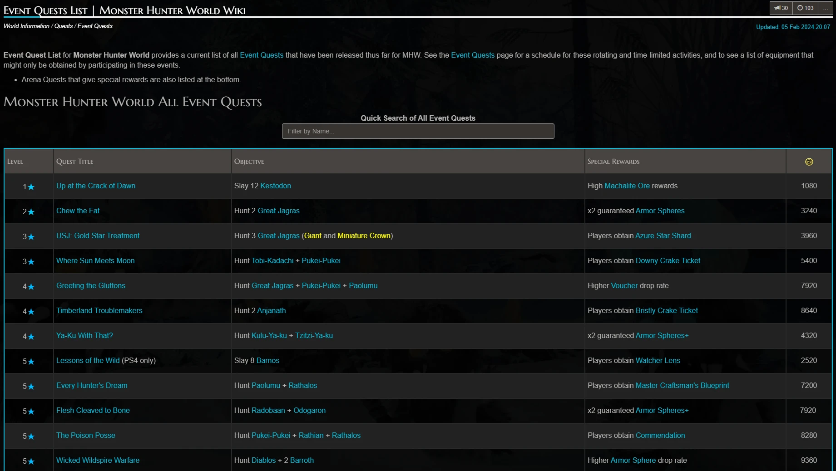
Task: Open the Kestodon monster link
Action: click(276, 186)
